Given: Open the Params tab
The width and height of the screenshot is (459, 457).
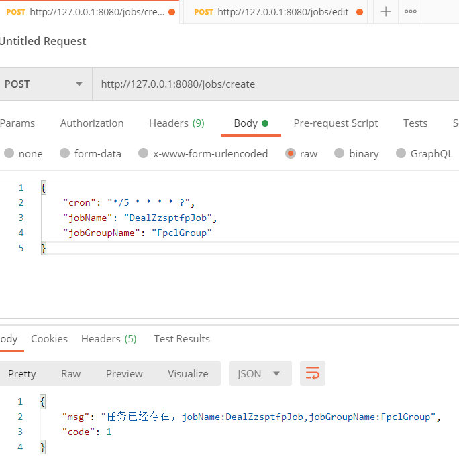Looking at the screenshot, I should coord(17,123).
